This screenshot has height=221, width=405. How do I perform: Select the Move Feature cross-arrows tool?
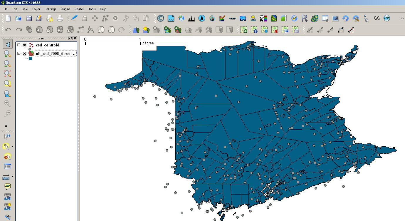tap(95, 18)
